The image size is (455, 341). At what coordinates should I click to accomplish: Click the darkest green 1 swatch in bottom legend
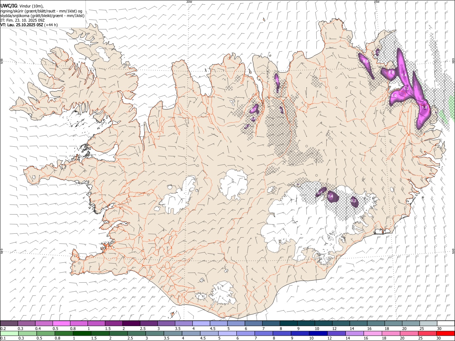82,334
